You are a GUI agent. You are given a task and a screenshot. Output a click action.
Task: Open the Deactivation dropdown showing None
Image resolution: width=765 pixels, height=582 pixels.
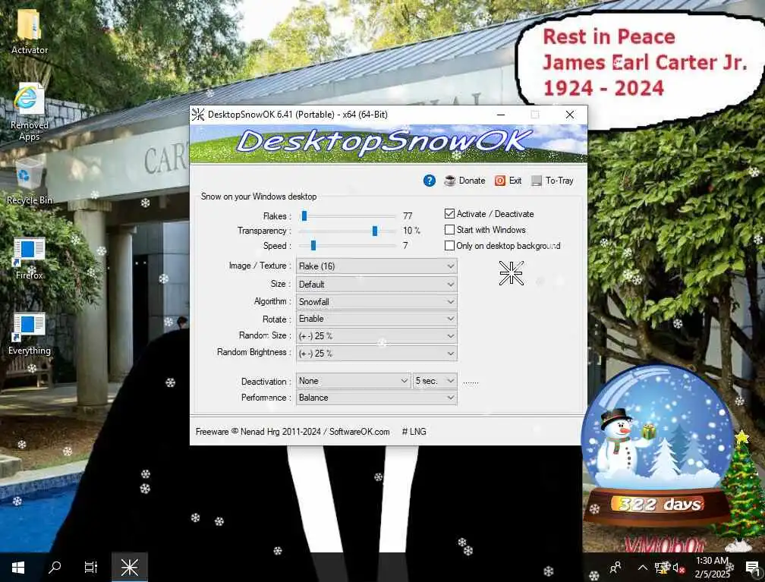pyautogui.click(x=354, y=380)
